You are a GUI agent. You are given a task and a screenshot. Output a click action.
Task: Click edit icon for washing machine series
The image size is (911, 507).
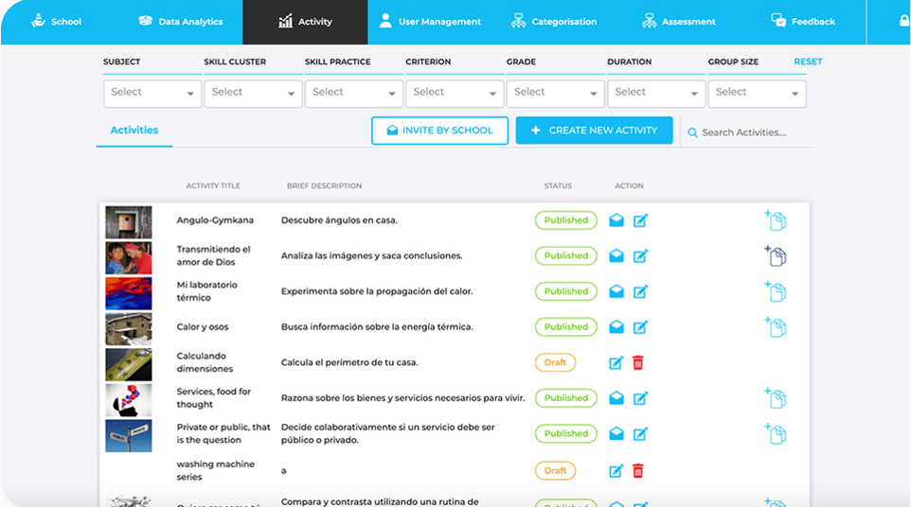click(616, 470)
